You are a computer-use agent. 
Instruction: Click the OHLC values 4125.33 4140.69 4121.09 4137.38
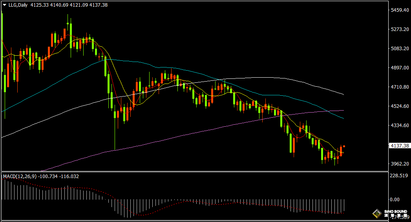coord(69,5)
